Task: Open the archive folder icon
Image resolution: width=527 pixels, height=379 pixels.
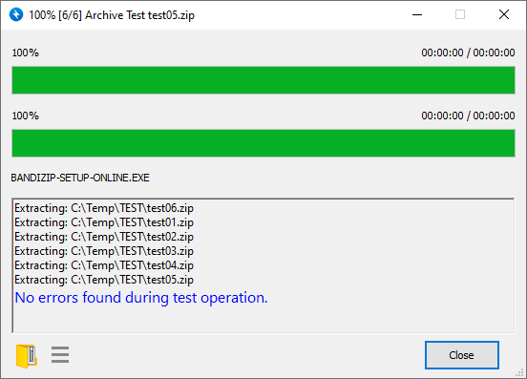Action: (x=27, y=356)
